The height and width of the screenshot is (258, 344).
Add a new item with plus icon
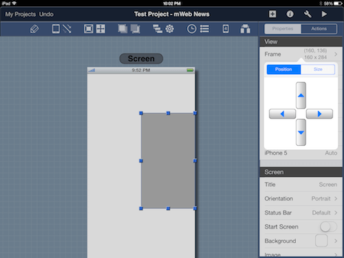tap(272, 14)
